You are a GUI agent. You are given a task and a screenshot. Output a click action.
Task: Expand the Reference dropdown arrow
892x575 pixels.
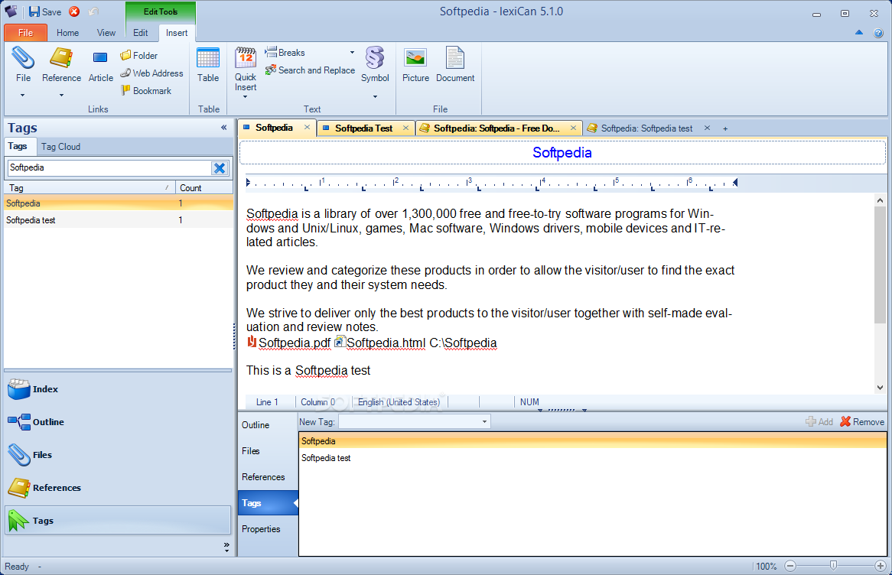[x=61, y=96]
